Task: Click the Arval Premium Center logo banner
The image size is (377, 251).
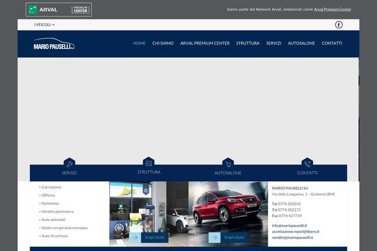Action: coord(58,9)
